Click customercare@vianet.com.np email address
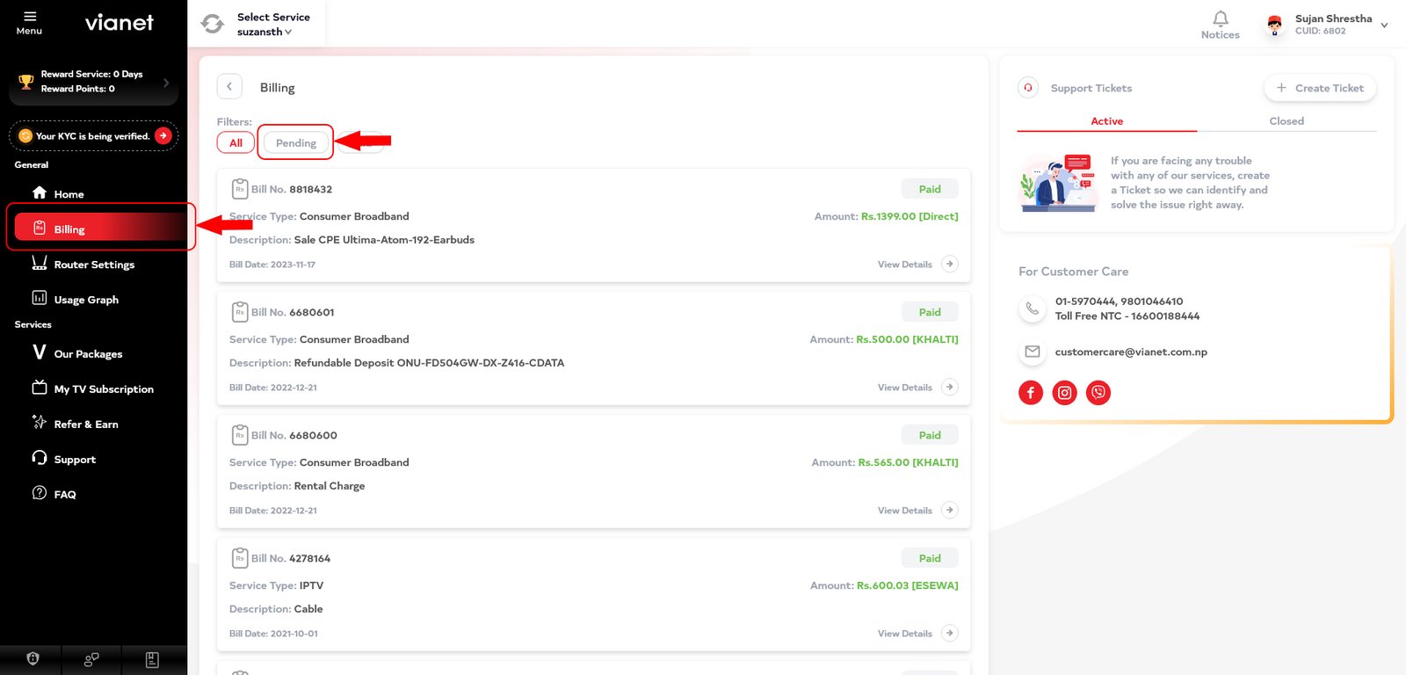 coord(1131,352)
